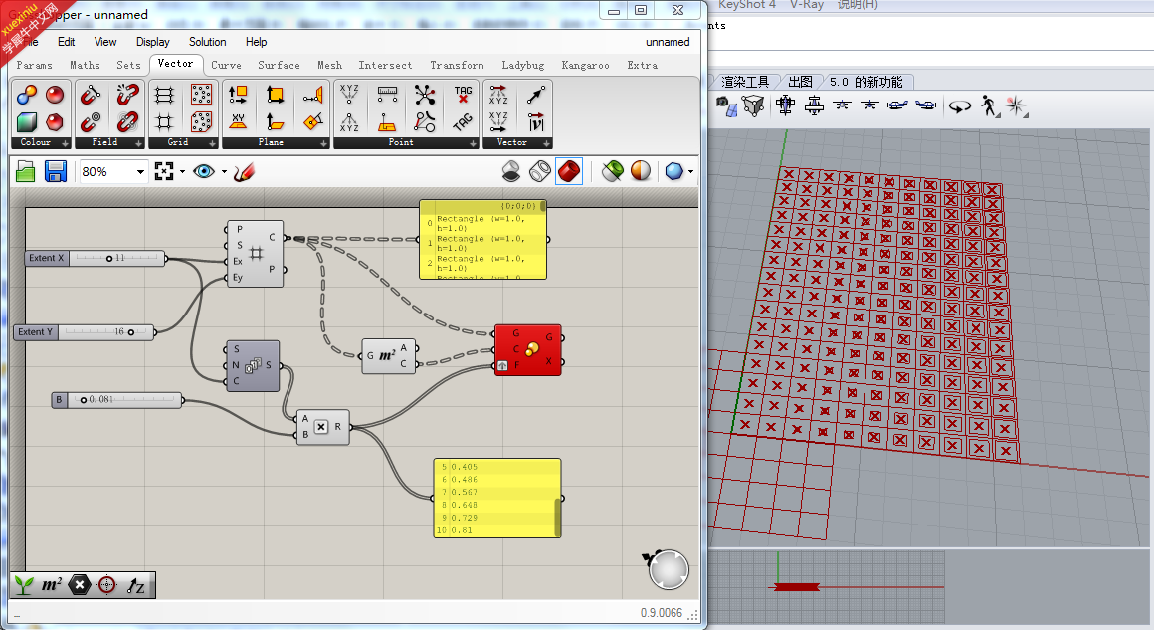Open the Solution menu
Viewport: 1154px width, 630px height.
[x=208, y=42]
